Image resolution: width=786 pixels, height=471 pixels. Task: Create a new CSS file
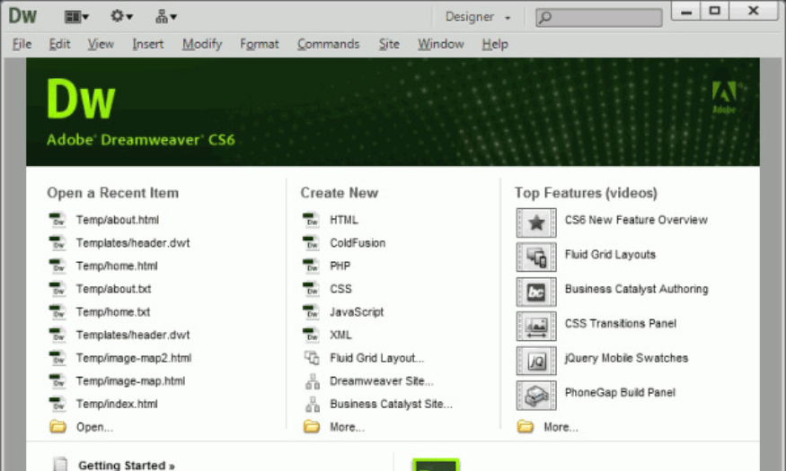click(x=340, y=289)
